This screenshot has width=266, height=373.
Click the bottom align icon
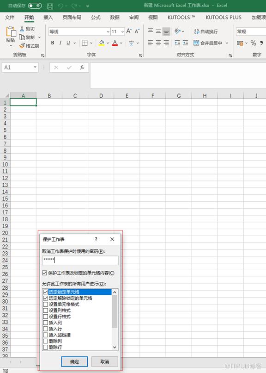(x=166, y=31)
